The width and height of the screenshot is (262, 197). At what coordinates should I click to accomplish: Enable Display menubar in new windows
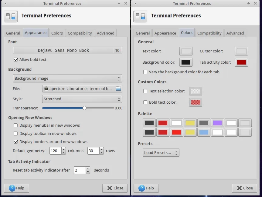[16, 125]
